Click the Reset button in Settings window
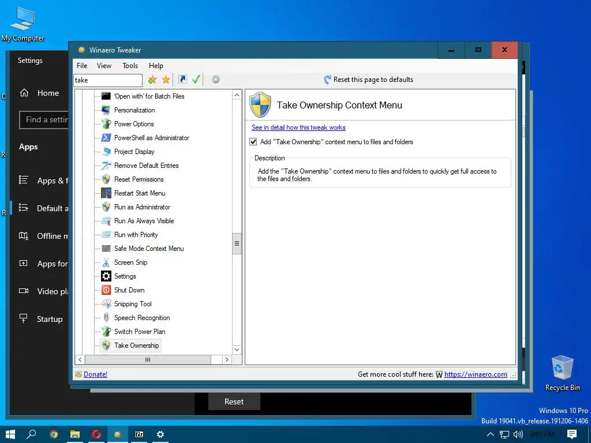 [234, 401]
